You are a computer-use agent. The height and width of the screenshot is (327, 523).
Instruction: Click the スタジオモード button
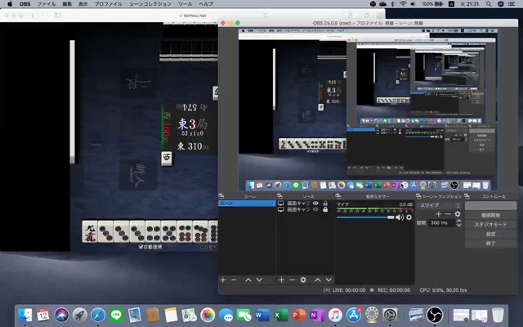coord(490,225)
